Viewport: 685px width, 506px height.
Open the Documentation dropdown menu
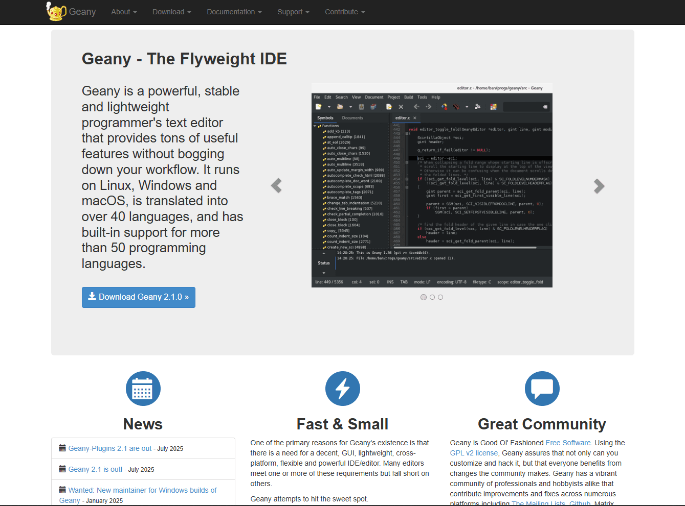(x=234, y=12)
